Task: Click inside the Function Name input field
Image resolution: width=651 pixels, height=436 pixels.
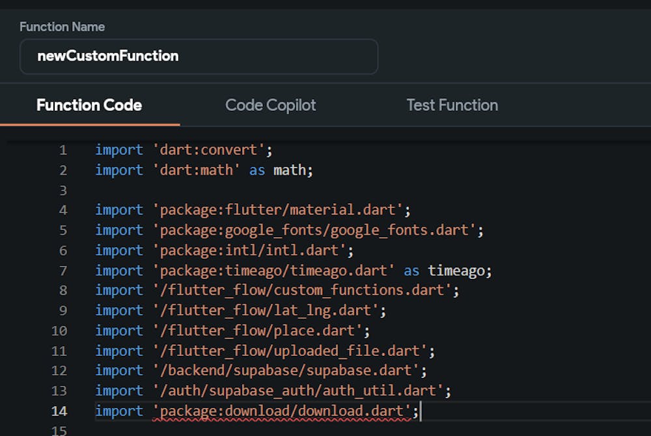Action: 199,57
